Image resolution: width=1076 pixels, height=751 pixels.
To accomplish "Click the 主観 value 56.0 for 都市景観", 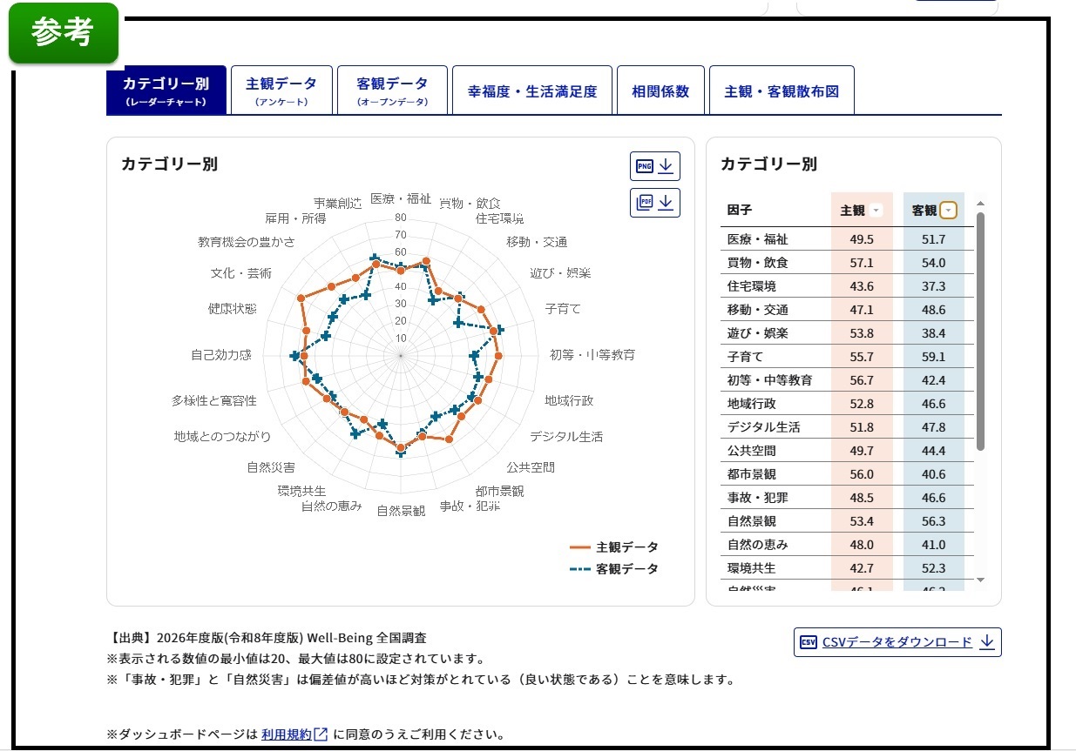I will tap(862, 474).
